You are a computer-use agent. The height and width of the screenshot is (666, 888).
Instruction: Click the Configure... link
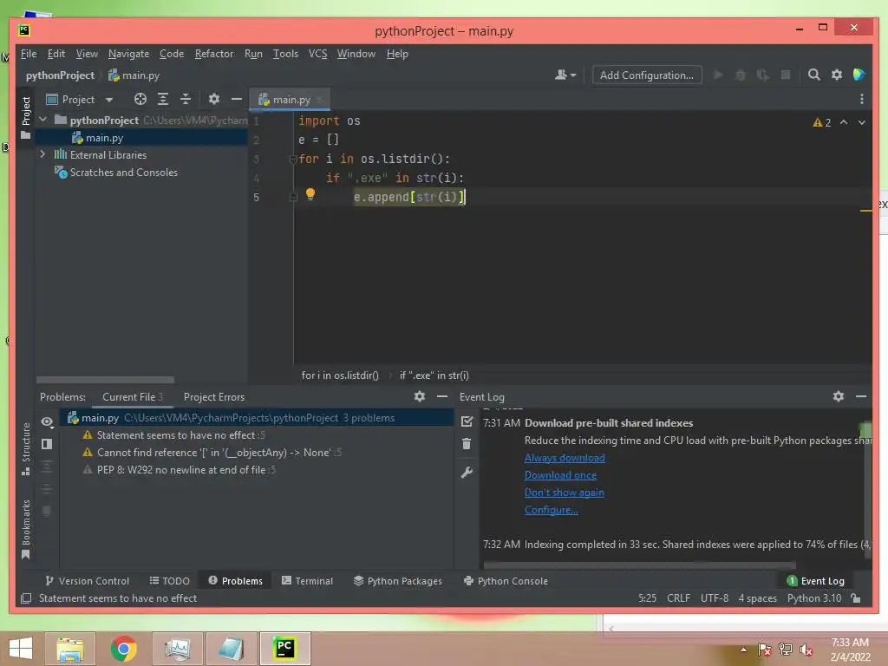coord(551,510)
